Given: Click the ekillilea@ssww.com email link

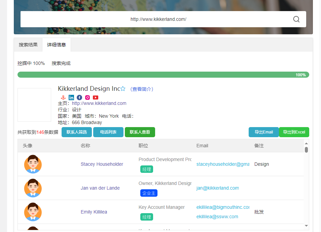Looking at the screenshot, I should tap(217, 217).
